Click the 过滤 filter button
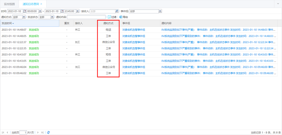 [x=112, y=17]
